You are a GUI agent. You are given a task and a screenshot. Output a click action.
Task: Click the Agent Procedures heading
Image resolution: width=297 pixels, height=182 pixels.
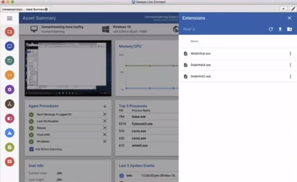point(43,106)
